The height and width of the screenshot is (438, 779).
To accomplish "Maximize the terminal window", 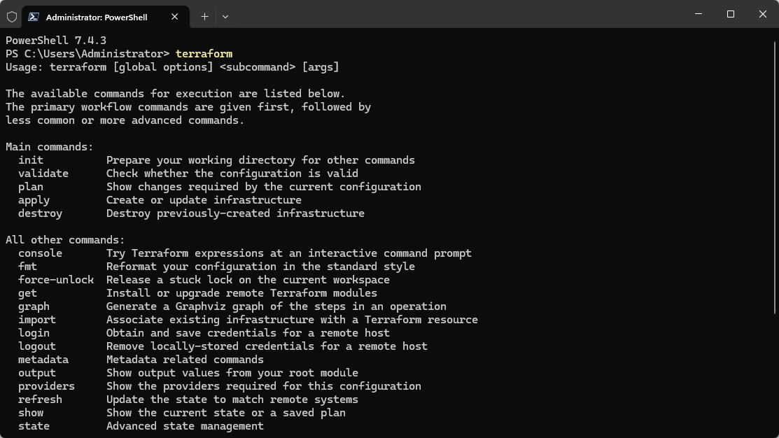I will click(x=731, y=14).
